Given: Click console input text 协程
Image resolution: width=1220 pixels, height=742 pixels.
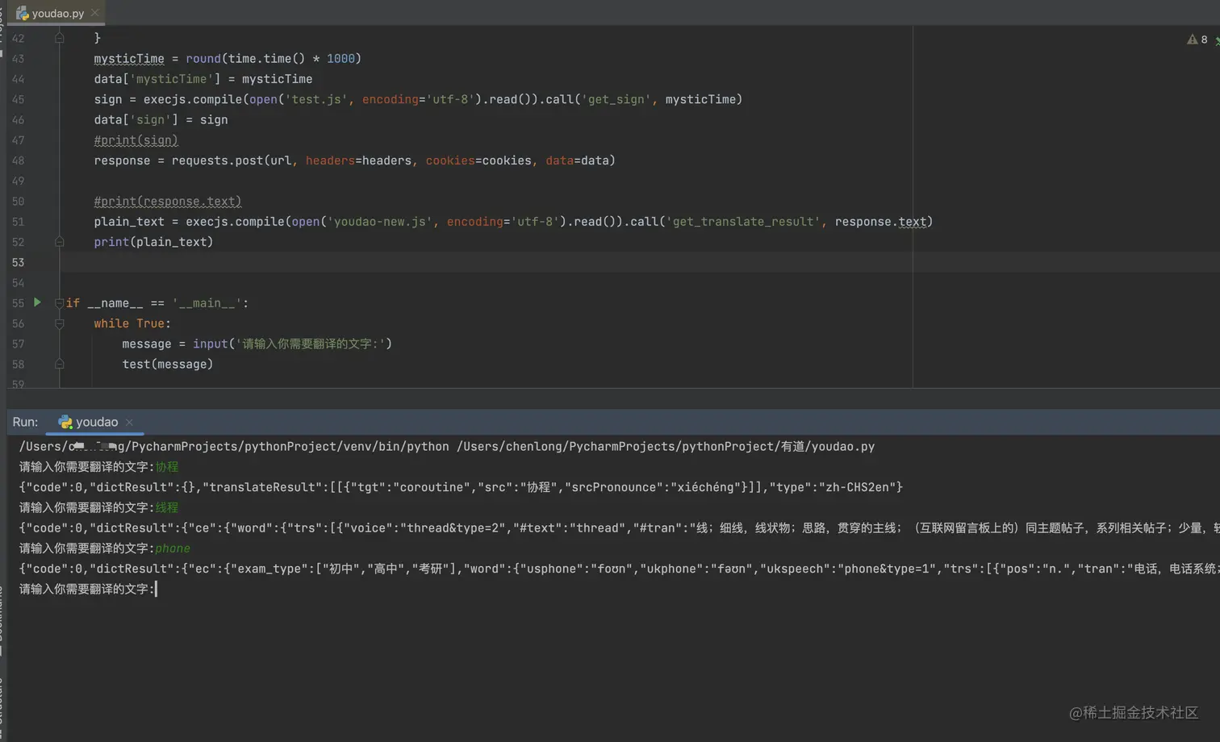Looking at the screenshot, I should click(167, 467).
